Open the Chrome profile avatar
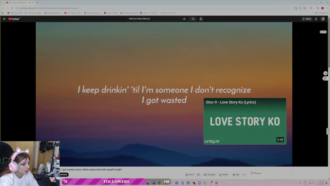330x186 pixels. point(322,8)
